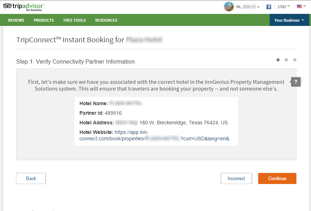This screenshot has height=211, width=311.
Task: Click the Facebook icon in header
Action: 269,7
